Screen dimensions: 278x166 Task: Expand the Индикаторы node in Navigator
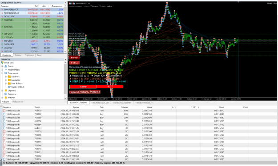pyautogui.click(x=2, y=70)
